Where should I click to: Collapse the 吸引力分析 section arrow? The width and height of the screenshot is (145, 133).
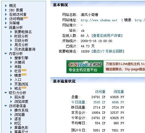point(6,93)
